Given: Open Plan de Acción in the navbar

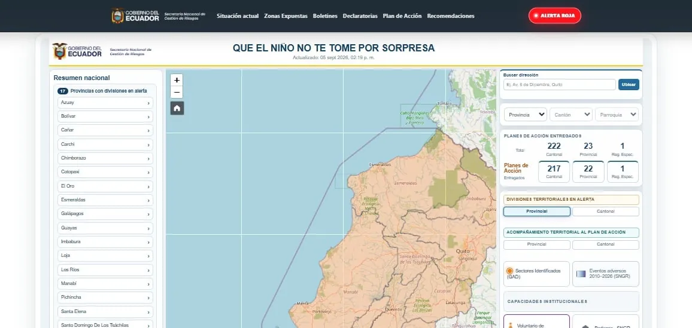Looking at the screenshot, I should [402, 16].
